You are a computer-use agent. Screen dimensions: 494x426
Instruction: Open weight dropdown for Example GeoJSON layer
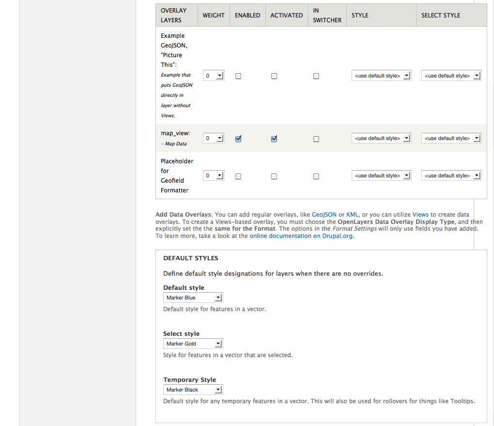214,76
